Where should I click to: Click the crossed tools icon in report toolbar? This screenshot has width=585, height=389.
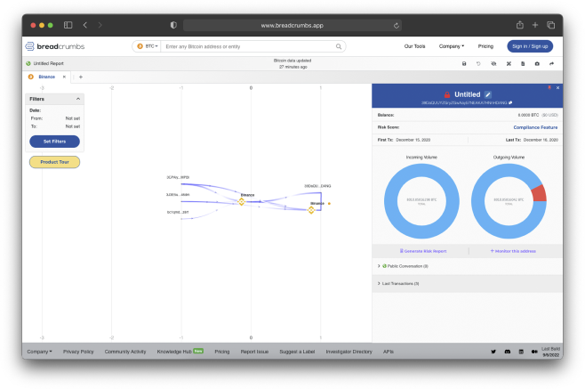click(509, 63)
